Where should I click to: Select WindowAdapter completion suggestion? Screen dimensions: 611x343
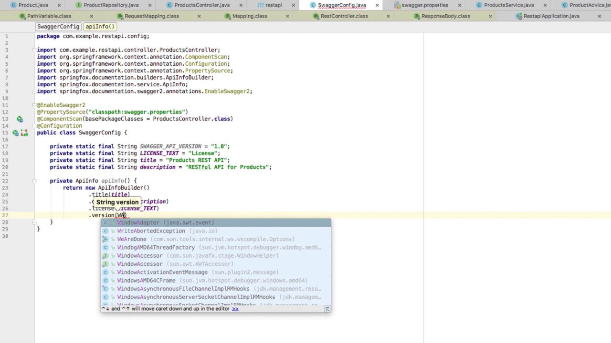pyautogui.click(x=216, y=222)
